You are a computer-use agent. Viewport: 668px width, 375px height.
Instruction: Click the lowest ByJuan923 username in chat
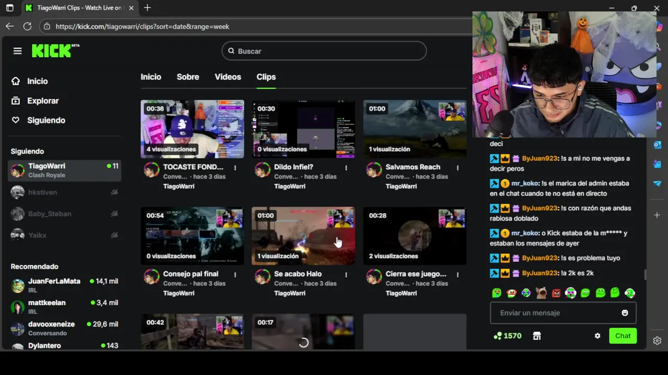[539, 273]
